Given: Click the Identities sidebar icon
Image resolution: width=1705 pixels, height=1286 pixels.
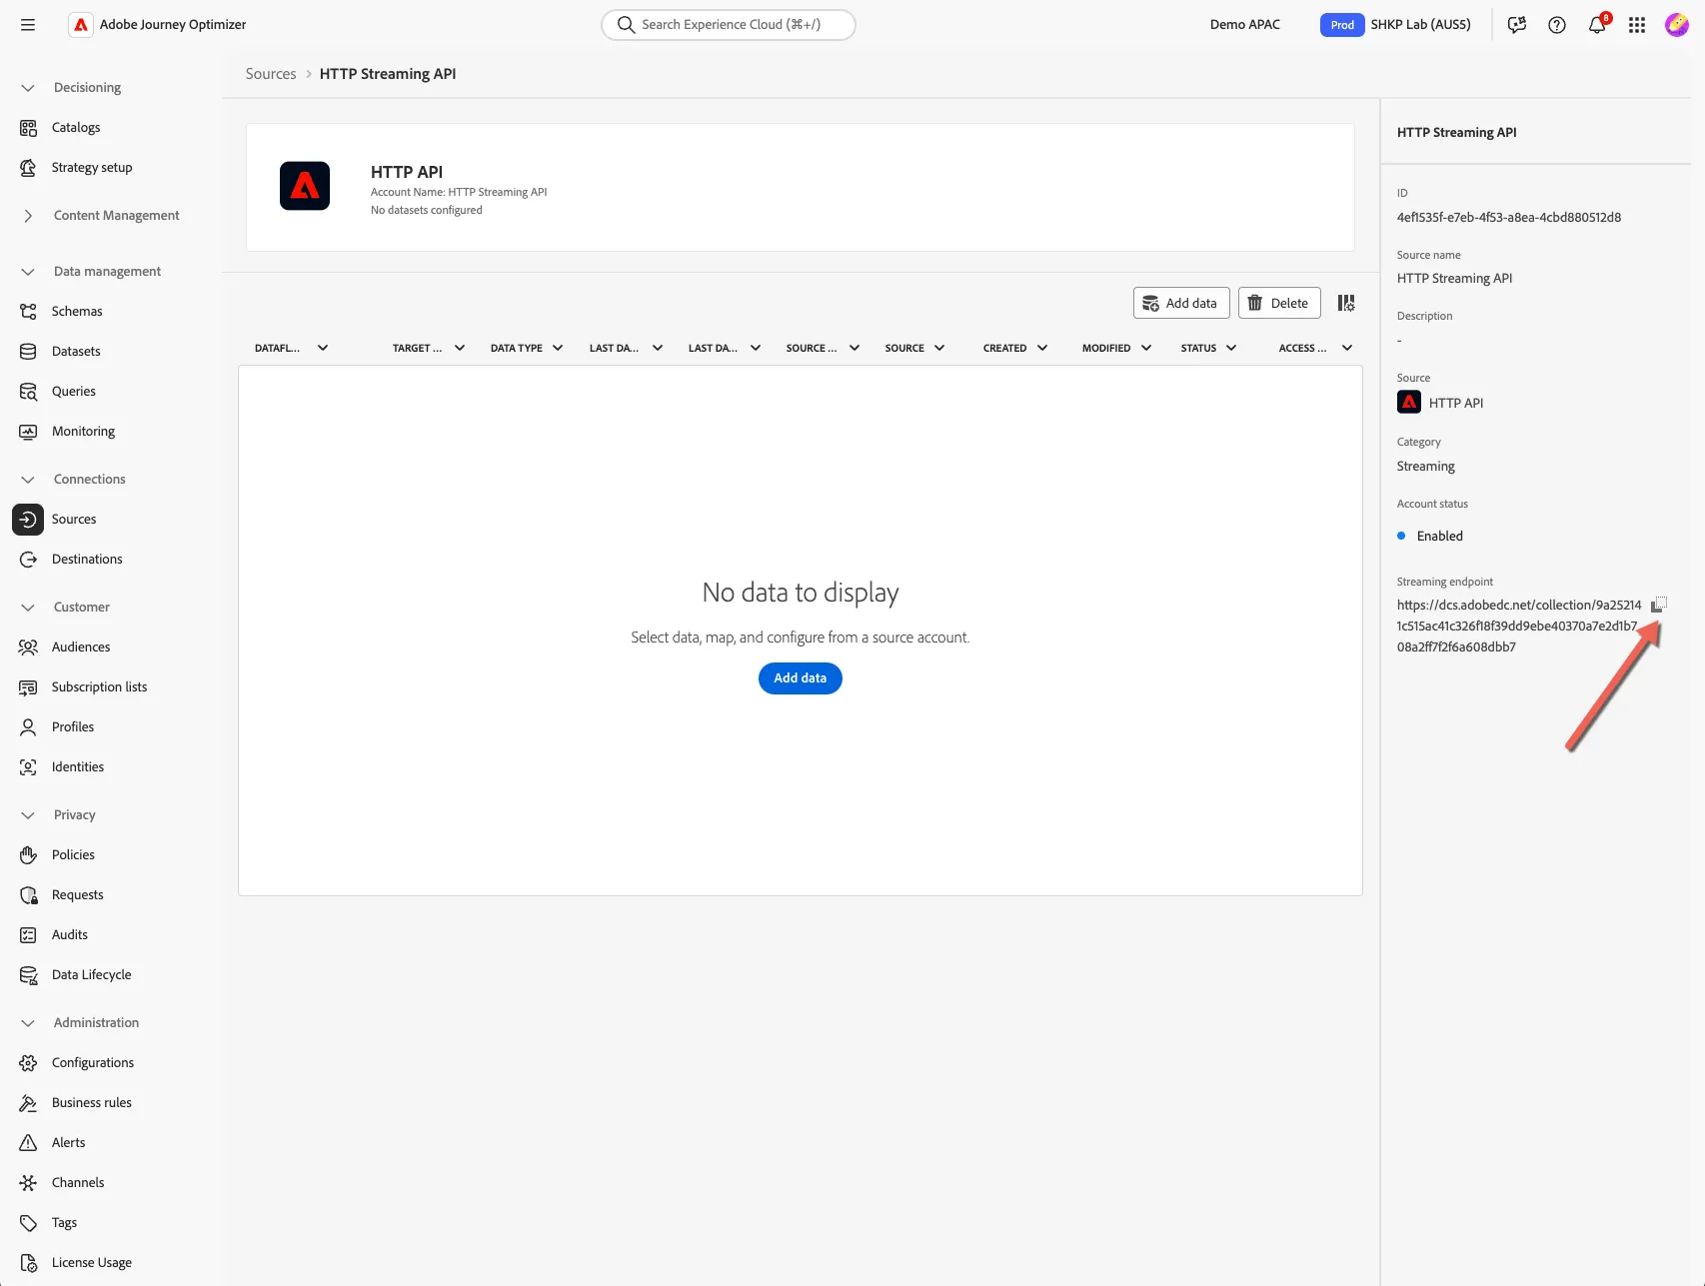Looking at the screenshot, I should 28,767.
